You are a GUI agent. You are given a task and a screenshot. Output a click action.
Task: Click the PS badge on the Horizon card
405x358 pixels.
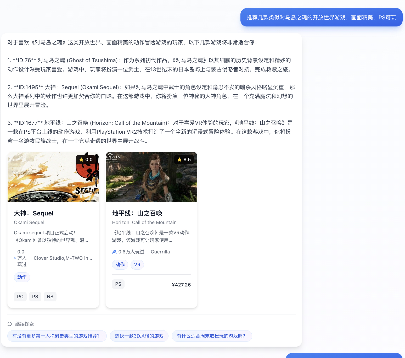coord(118,284)
